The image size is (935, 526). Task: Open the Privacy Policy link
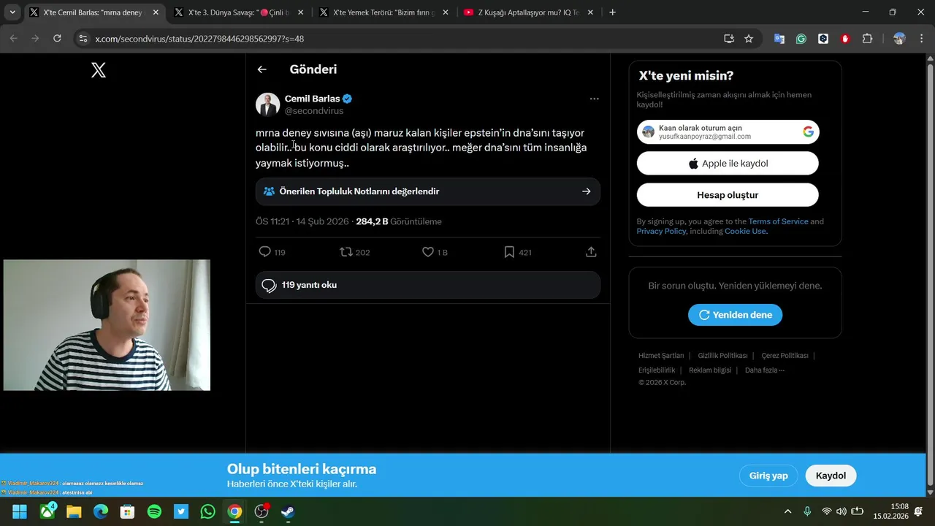(661, 231)
